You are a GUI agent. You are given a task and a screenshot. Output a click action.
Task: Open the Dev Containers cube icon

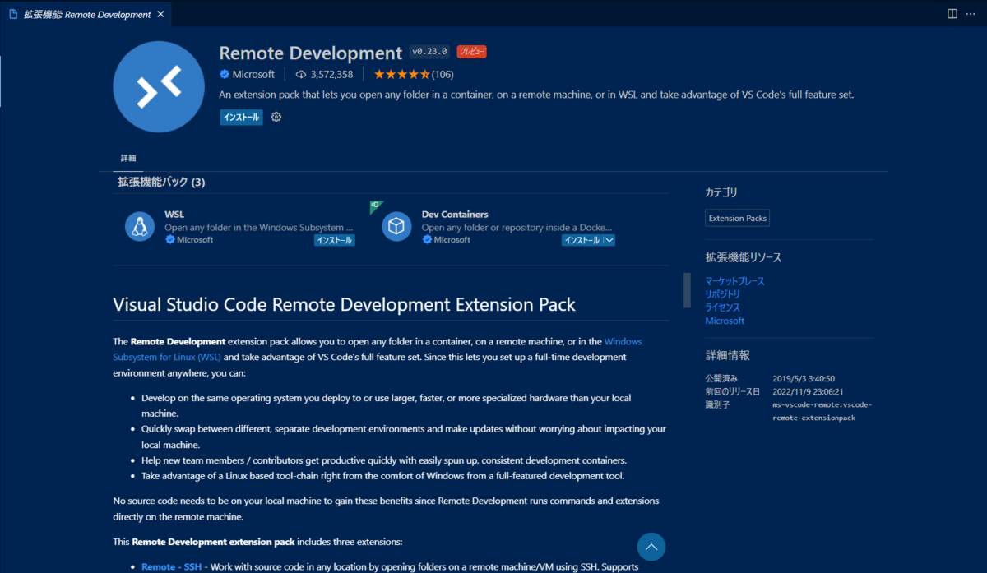tap(396, 226)
